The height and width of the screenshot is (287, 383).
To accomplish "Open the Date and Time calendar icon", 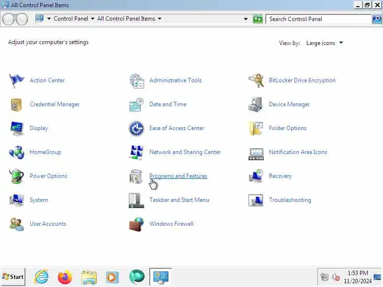I will (x=136, y=104).
